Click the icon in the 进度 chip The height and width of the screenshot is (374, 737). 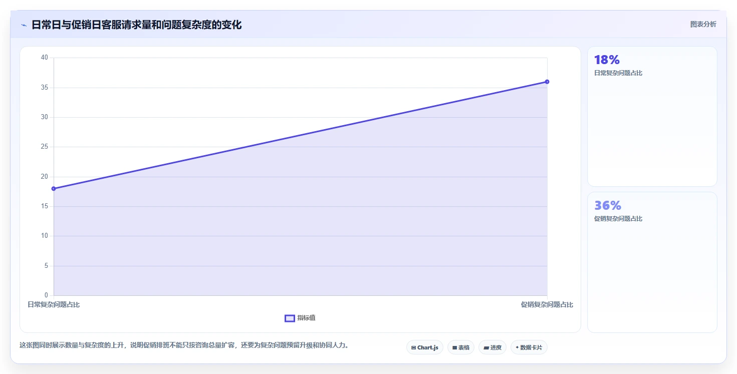click(x=486, y=347)
